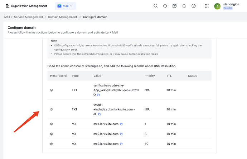Click the Type column header
This screenshot has width=247, height=159.
(x=75, y=76)
